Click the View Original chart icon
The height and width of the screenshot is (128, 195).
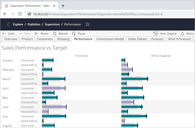pos(155,33)
